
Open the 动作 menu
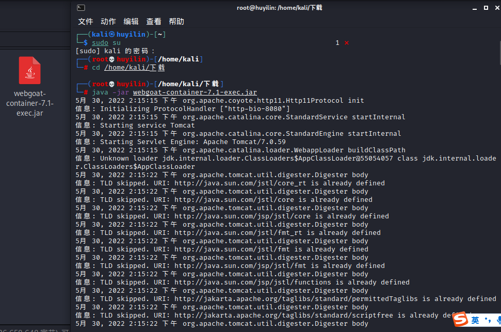tap(108, 22)
